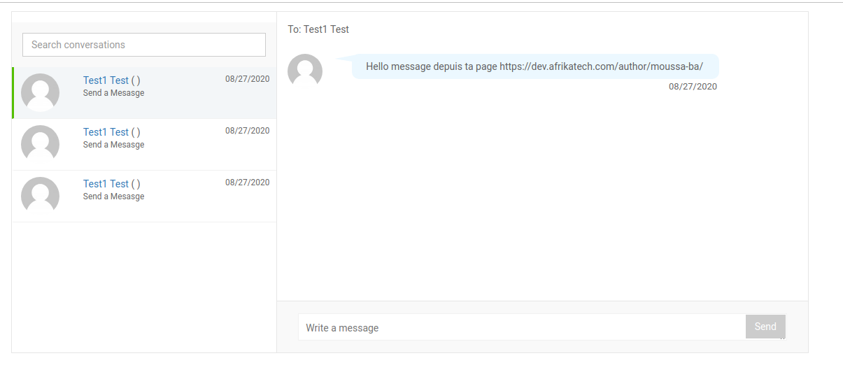
Task: Click the Hello message chat bubble
Action: tap(534, 66)
